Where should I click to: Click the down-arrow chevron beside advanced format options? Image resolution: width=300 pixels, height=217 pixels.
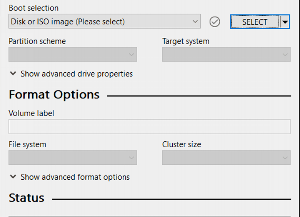pos(13,177)
